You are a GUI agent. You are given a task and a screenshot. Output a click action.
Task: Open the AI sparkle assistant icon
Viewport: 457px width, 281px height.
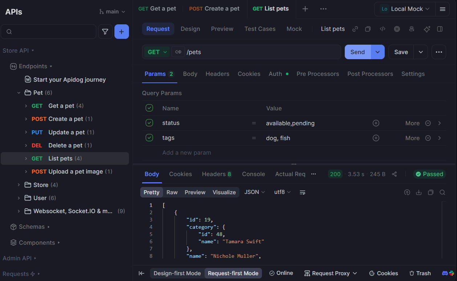click(x=427, y=29)
